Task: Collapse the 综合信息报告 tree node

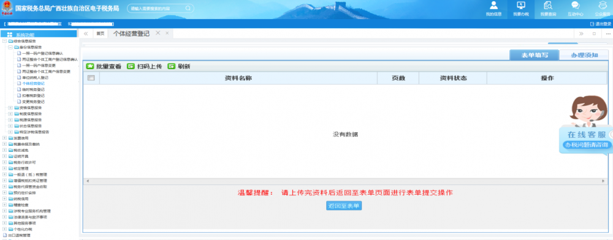Action: click(x=4, y=41)
